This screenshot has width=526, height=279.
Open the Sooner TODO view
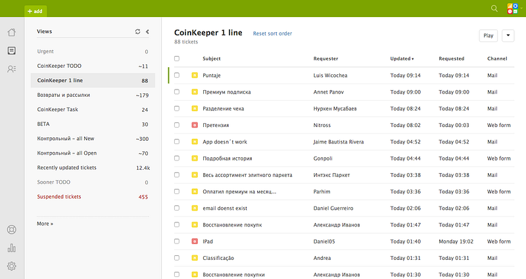93,182
